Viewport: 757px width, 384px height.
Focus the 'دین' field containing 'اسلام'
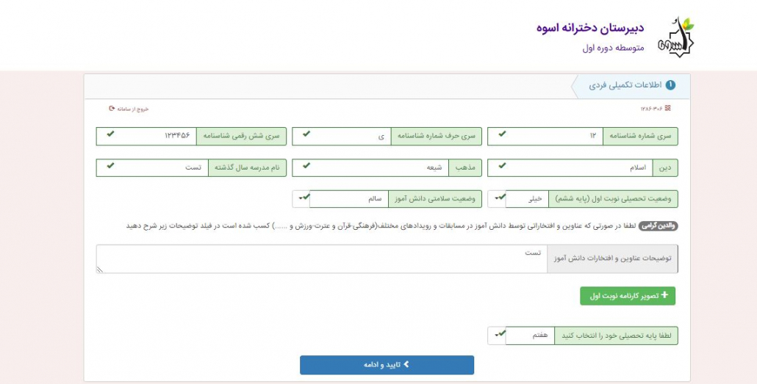pyautogui.click(x=570, y=167)
